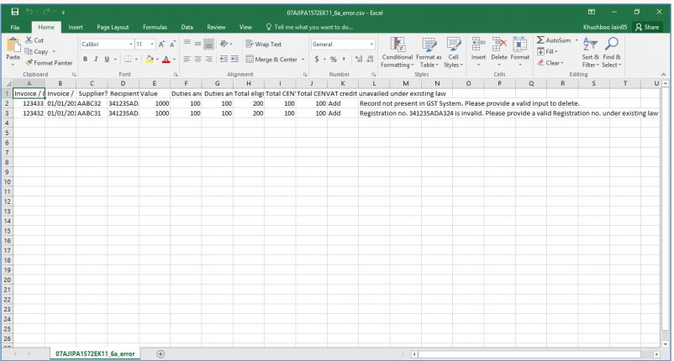Switch to the Review tab
This screenshot has height=361, width=674.
point(216,27)
